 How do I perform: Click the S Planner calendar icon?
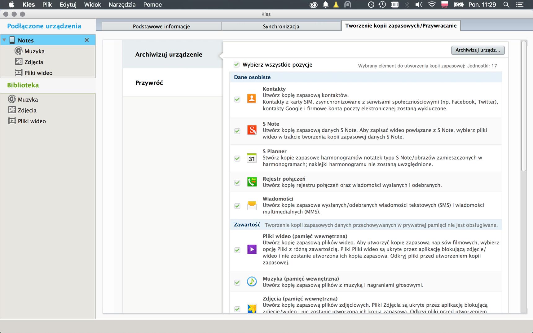click(252, 158)
